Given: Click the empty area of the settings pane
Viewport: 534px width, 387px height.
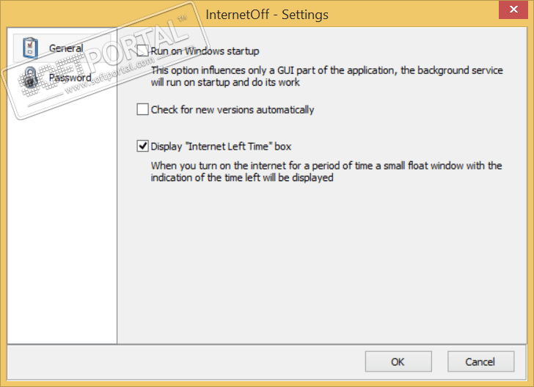Looking at the screenshot, I should 323,264.
